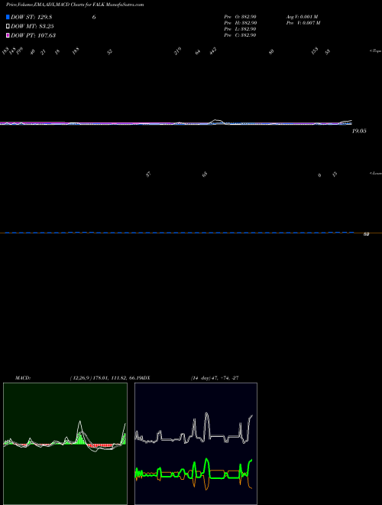The height and width of the screenshot is (505, 382).
Task: Click the white DOW MT legend swatch
Action: tap(8, 26)
